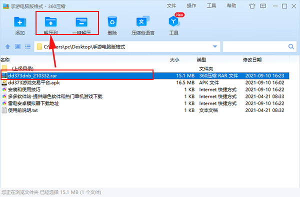The height and width of the screenshot is (197, 300).
Task: Sort files by 类型 column header
Action: click(201, 60)
